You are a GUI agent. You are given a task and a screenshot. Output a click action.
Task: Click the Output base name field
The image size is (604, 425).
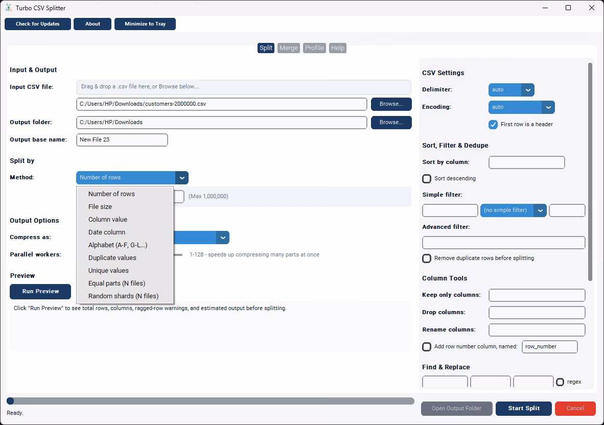click(122, 140)
